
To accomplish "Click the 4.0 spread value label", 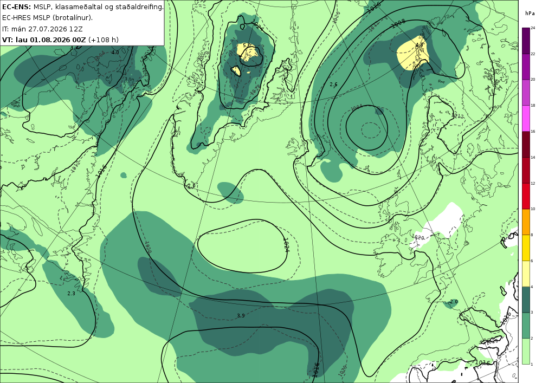I will click(115, 52).
